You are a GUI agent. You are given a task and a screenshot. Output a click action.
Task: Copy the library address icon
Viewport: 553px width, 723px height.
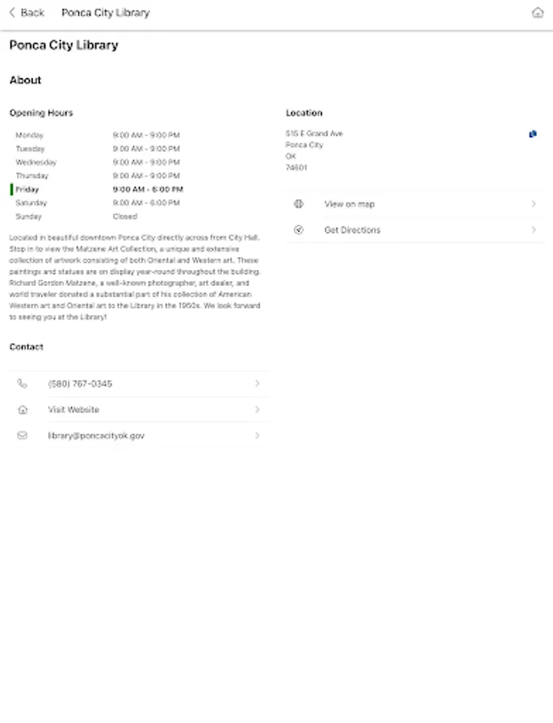pyautogui.click(x=533, y=133)
